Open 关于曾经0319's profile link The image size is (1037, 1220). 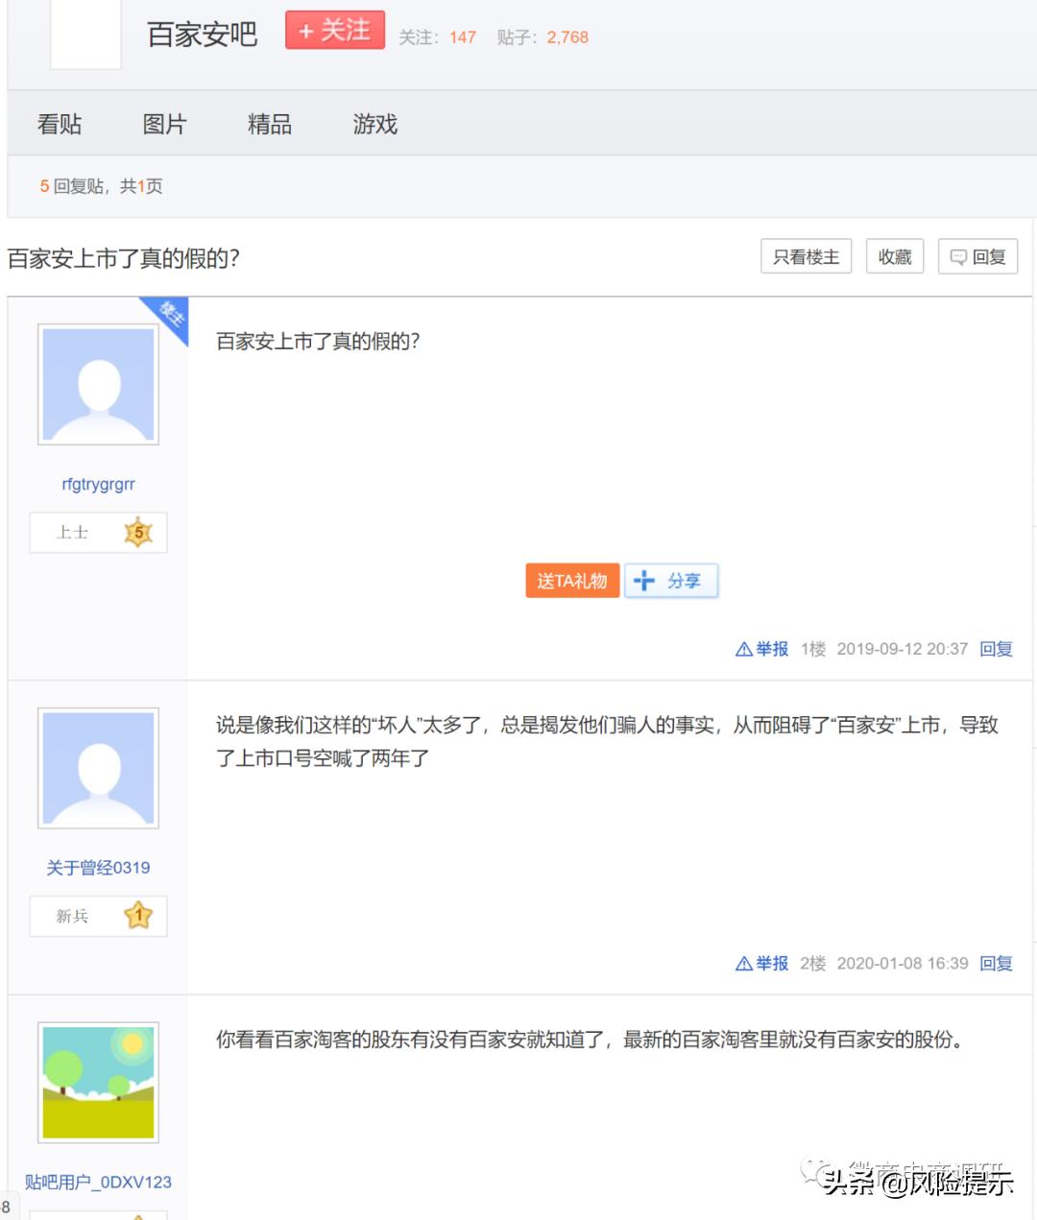point(98,867)
